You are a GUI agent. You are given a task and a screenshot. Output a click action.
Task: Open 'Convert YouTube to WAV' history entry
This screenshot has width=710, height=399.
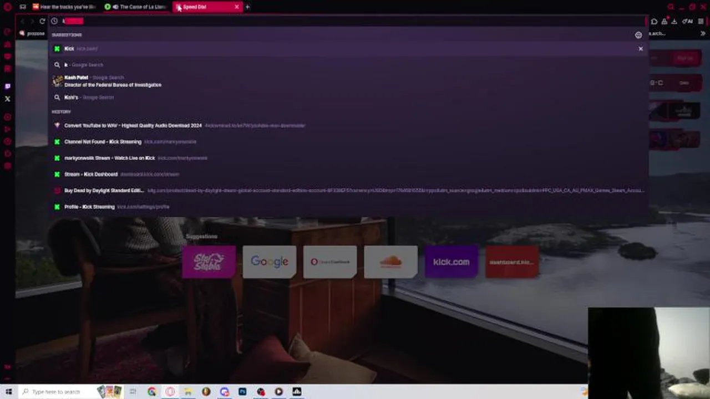coord(348,126)
